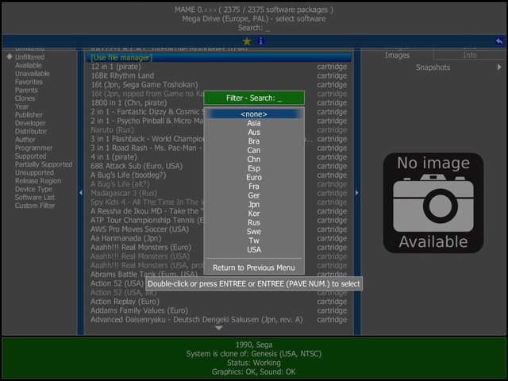The width and height of the screenshot is (508, 381).
Task: Select Aa Harimanada (Jpn) entry
Action: point(219,238)
